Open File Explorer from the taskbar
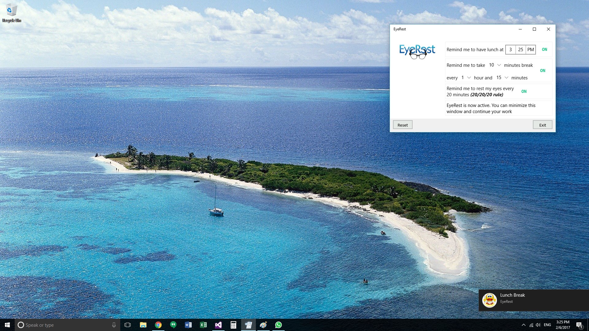The image size is (589, 331). (x=143, y=325)
